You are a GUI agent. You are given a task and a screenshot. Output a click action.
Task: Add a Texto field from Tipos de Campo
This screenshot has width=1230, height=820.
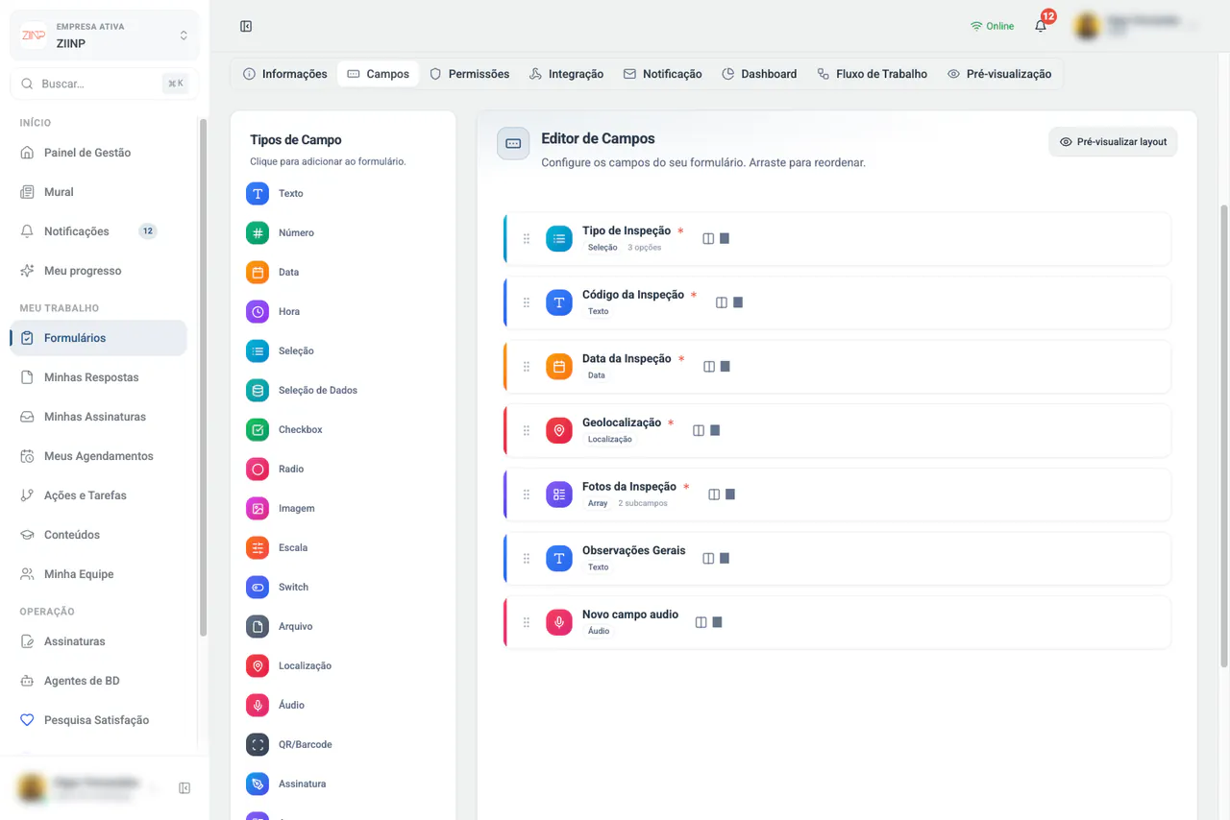[275, 193]
